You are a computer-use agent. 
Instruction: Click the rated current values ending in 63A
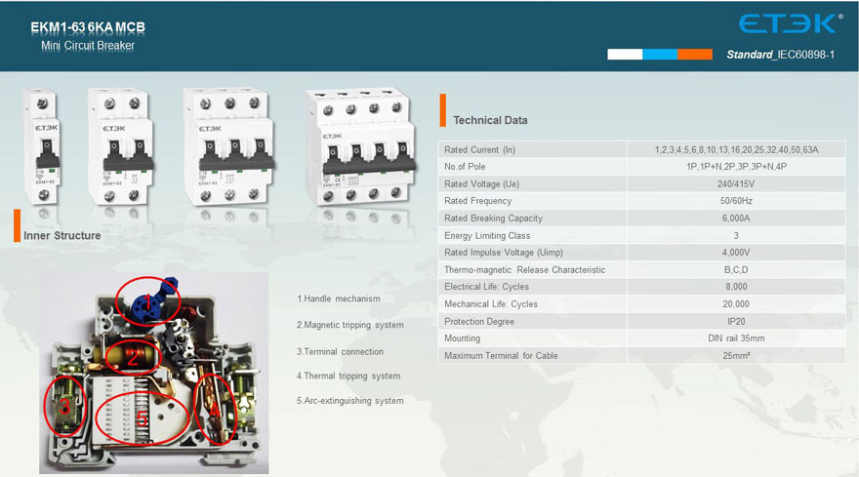pyautogui.click(x=736, y=149)
